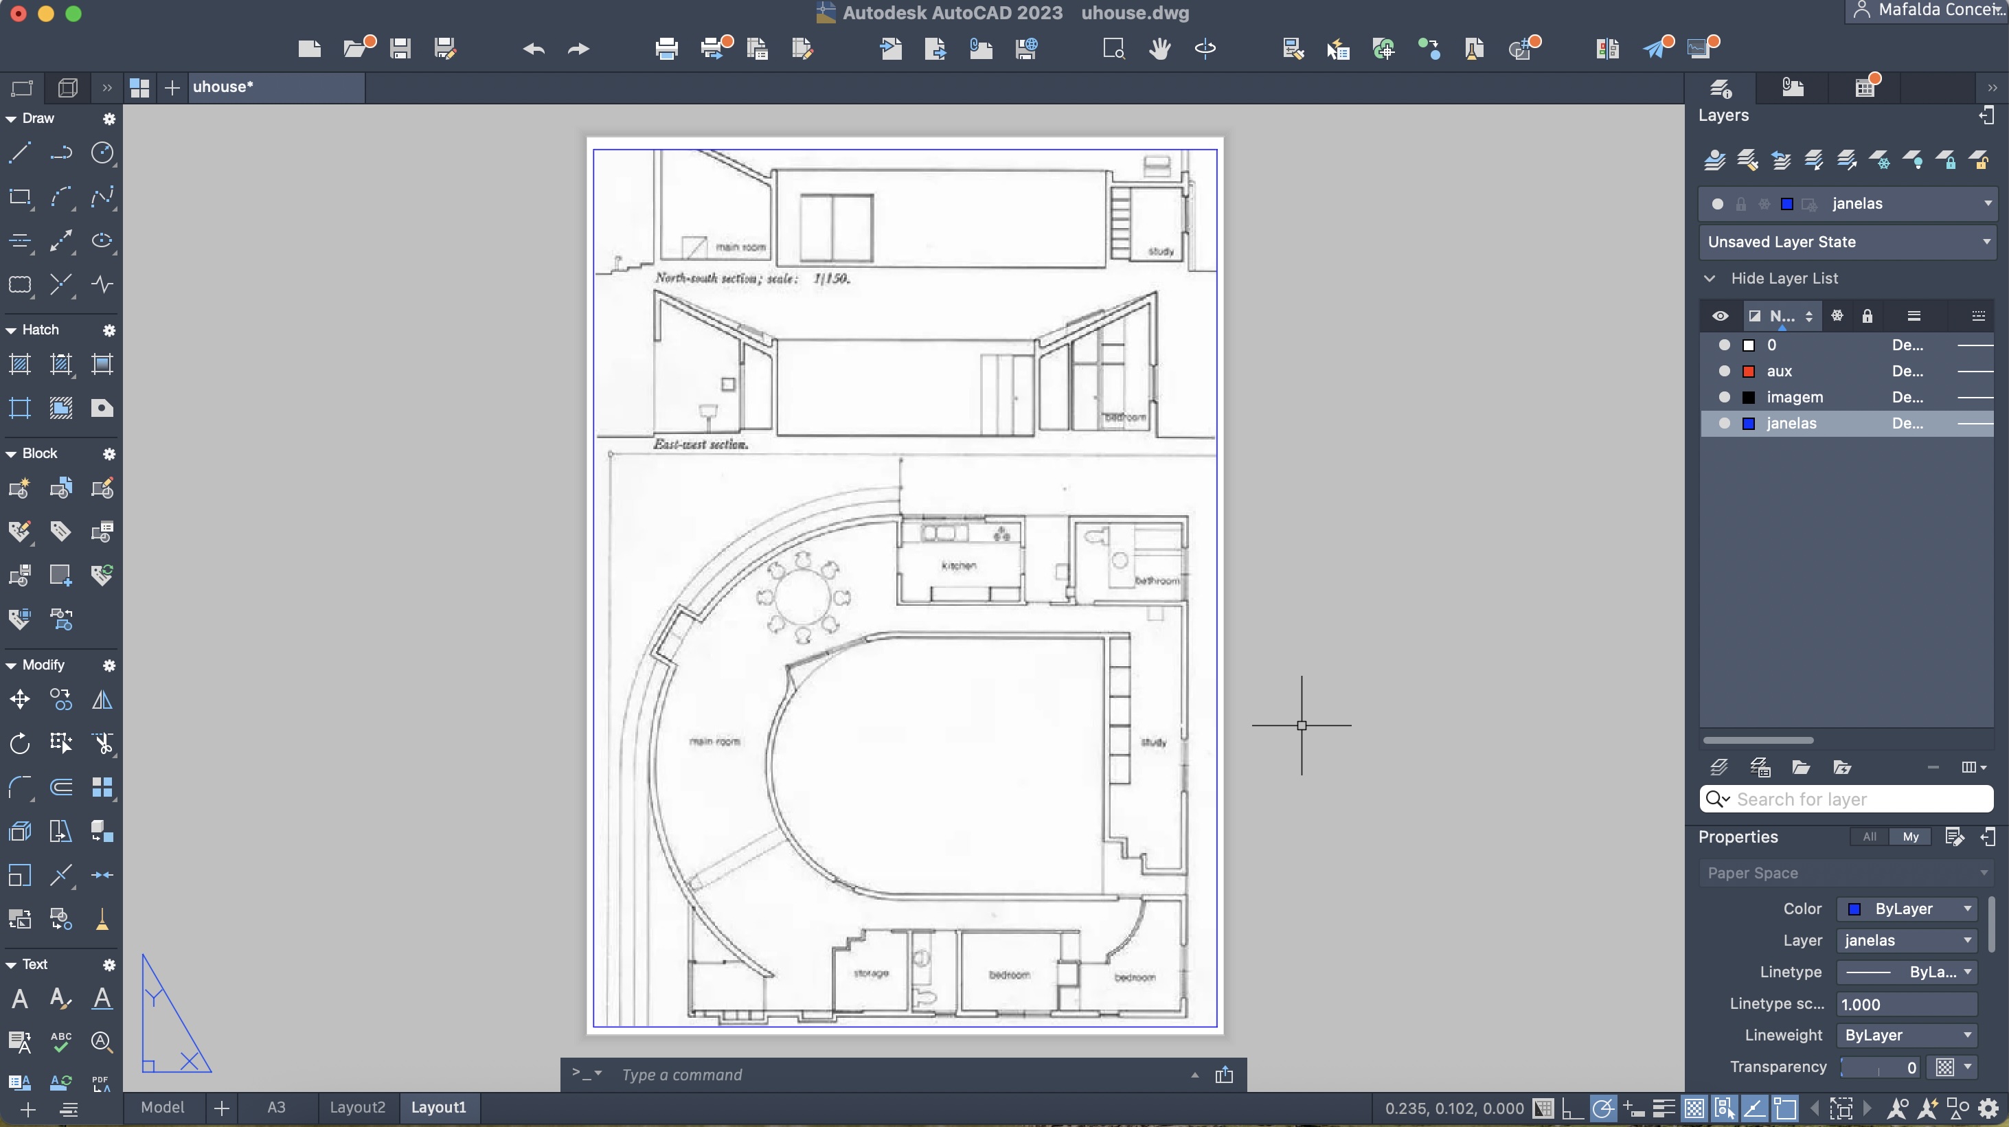
Task: Collapse the Hide Layer List expander
Action: (x=1710, y=278)
